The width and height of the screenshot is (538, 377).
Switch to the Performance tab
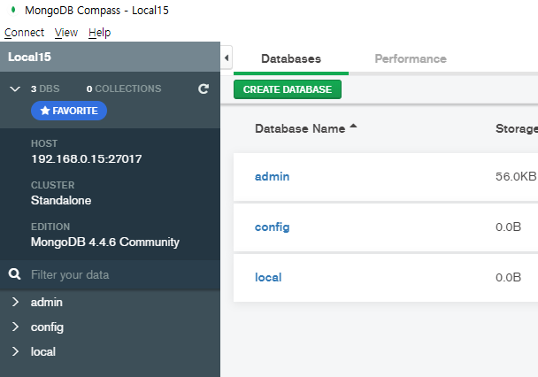coord(411,58)
